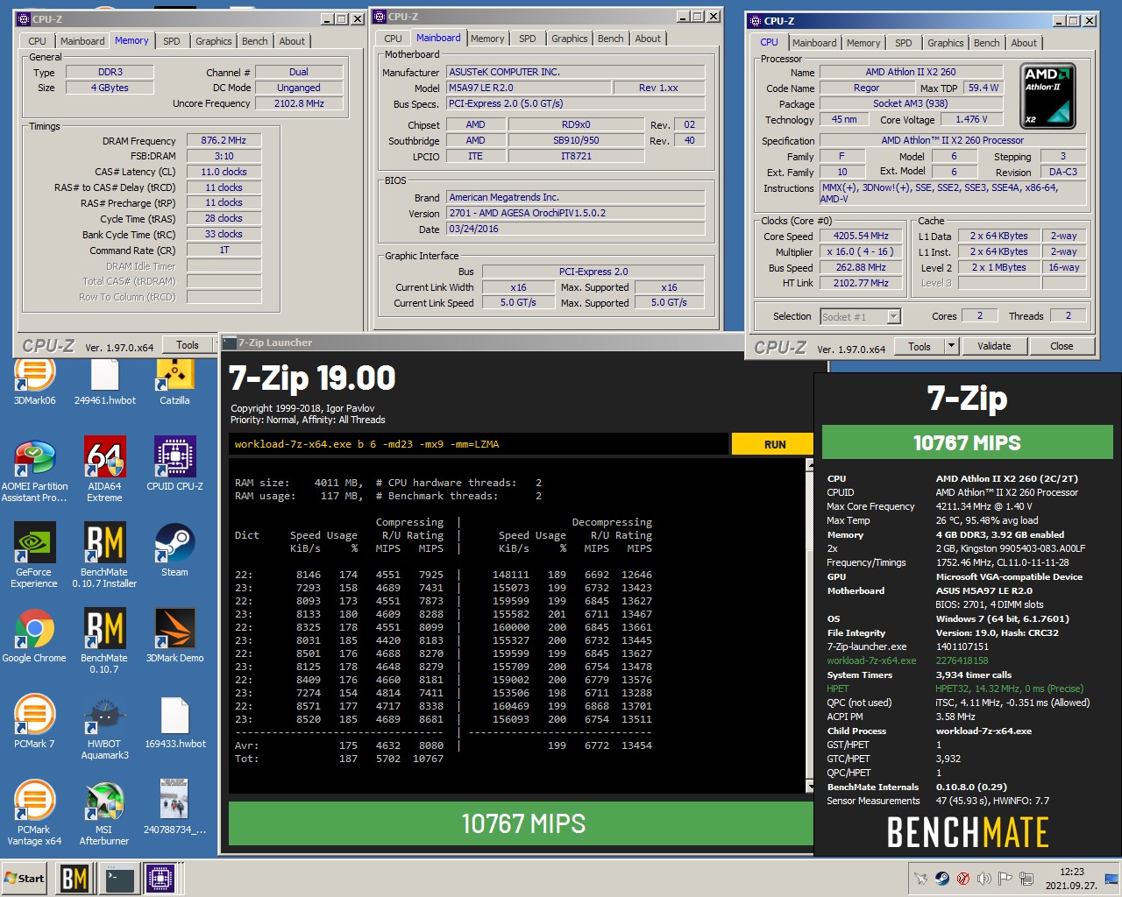This screenshot has height=897, width=1122.
Task: Click Tools button in the Memory CPU-Z window
Action: click(x=188, y=345)
